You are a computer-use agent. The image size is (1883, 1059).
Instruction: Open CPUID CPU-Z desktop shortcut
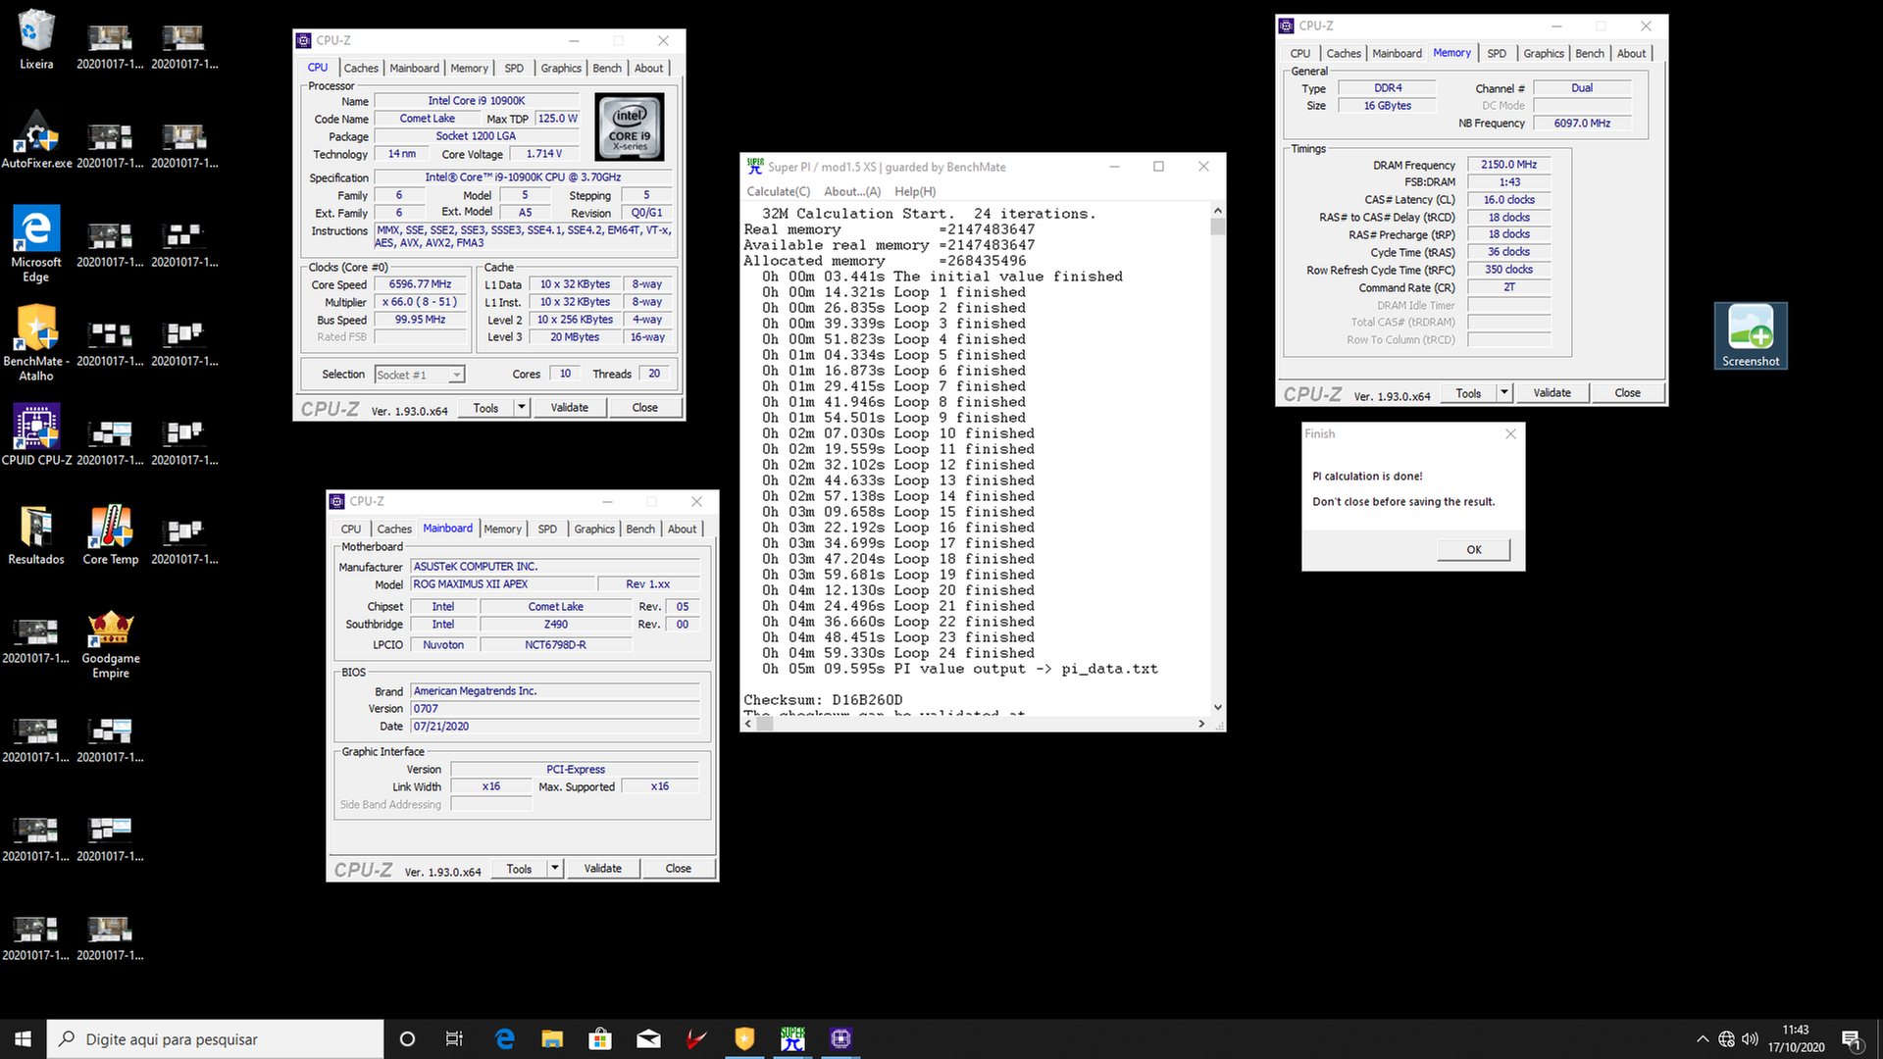(x=36, y=434)
